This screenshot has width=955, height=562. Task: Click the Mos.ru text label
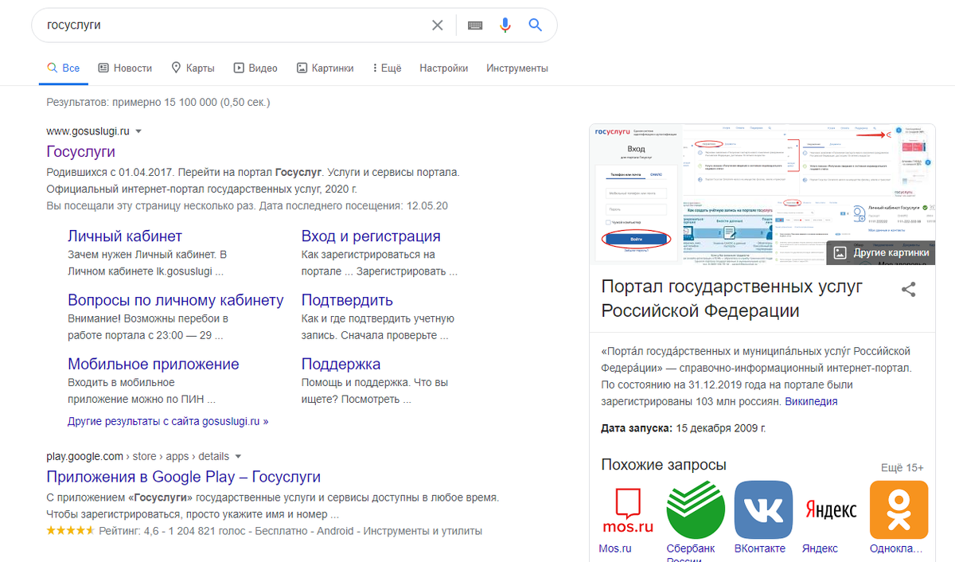(x=615, y=548)
